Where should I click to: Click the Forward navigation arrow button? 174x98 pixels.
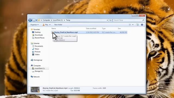click(34, 20)
